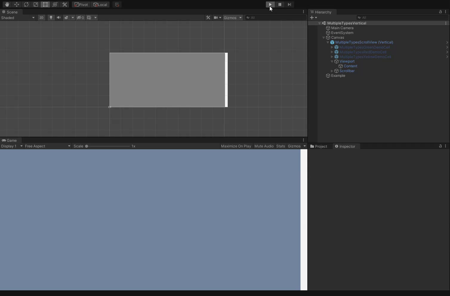Toggle Maximize On Play
Viewport: 450px width, 296px height.
tap(236, 146)
